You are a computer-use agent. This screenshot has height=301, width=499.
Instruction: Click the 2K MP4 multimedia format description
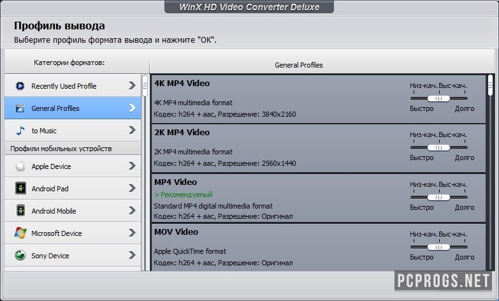(x=193, y=152)
